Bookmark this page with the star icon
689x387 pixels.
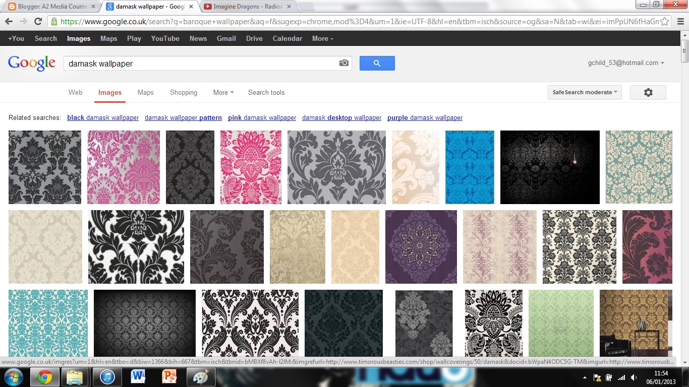(x=665, y=22)
